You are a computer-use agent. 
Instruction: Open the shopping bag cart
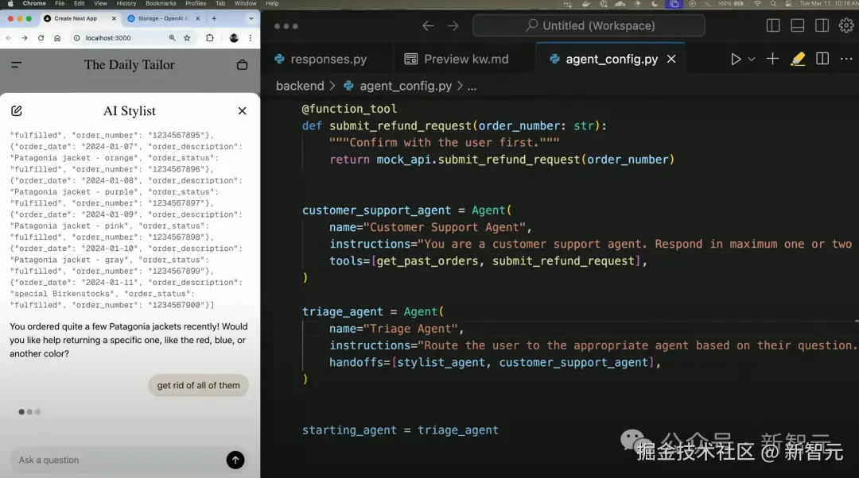[x=242, y=64]
